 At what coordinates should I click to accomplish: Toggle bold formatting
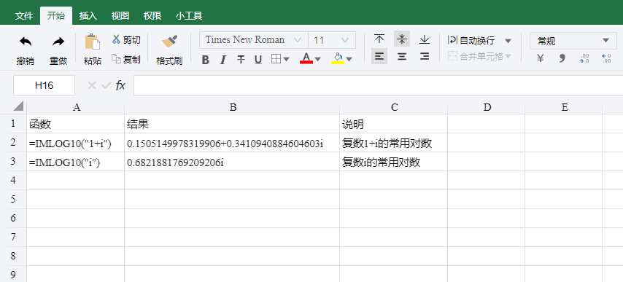pyautogui.click(x=206, y=60)
